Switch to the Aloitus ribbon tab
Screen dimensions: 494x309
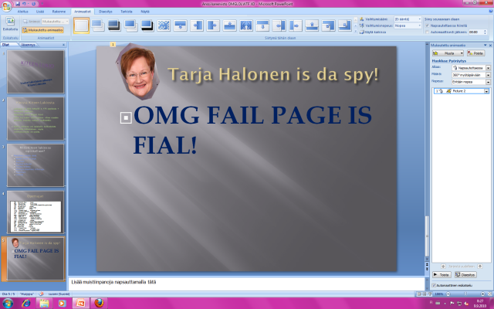22,12
